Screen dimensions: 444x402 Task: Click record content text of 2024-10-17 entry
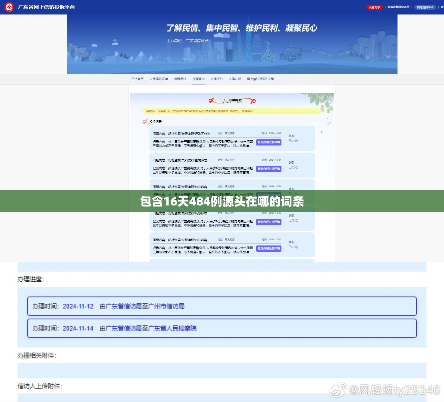203,223
